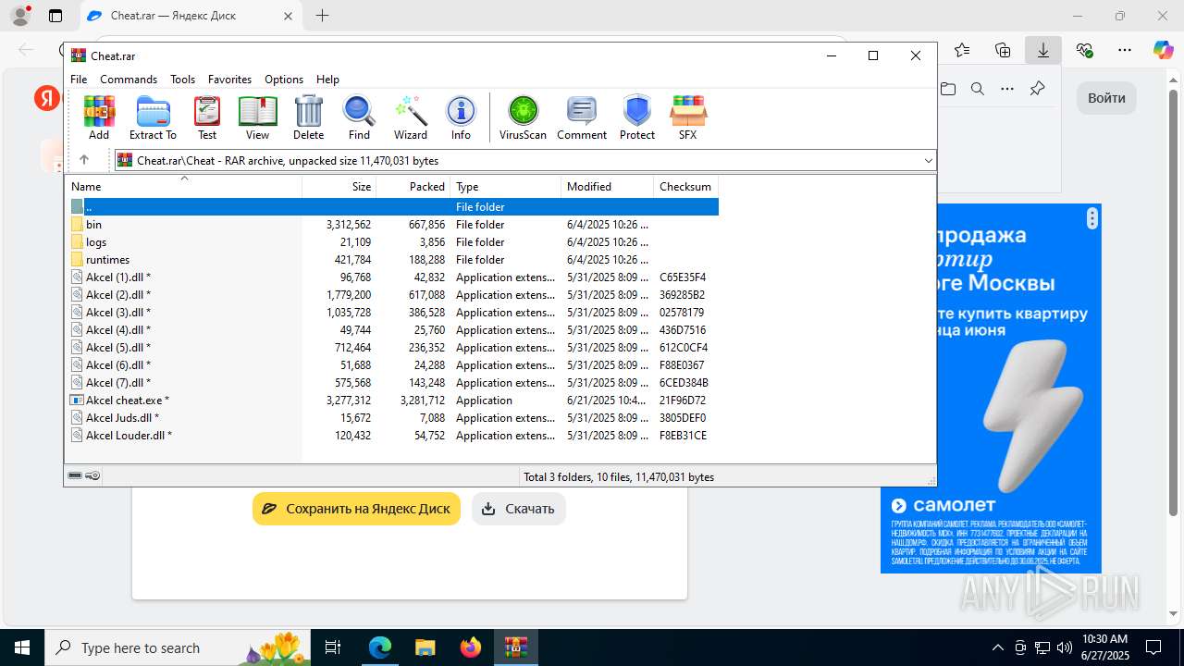Run the Test archive tool

coord(207,117)
